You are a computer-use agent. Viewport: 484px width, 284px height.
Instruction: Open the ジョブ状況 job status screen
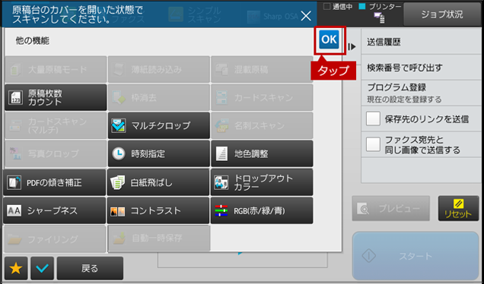442,14
